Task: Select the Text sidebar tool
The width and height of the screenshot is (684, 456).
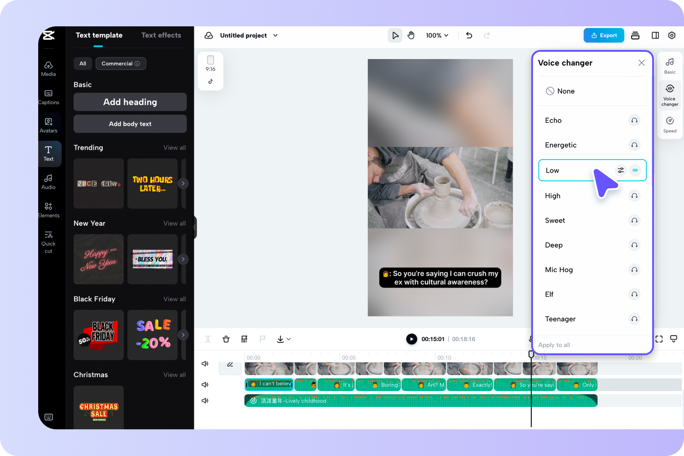Action: point(48,154)
